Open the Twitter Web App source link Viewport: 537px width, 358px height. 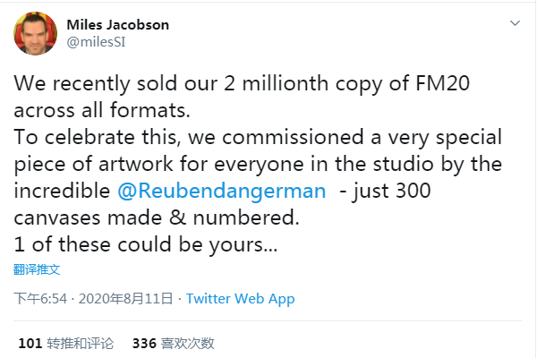(240, 299)
